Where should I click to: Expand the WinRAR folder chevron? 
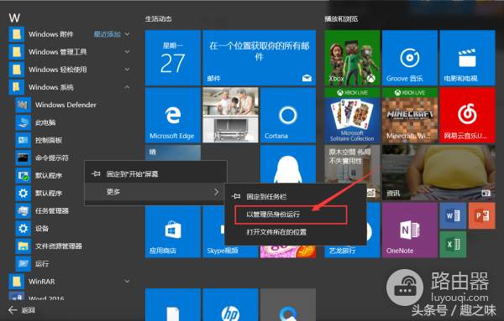pos(128,282)
